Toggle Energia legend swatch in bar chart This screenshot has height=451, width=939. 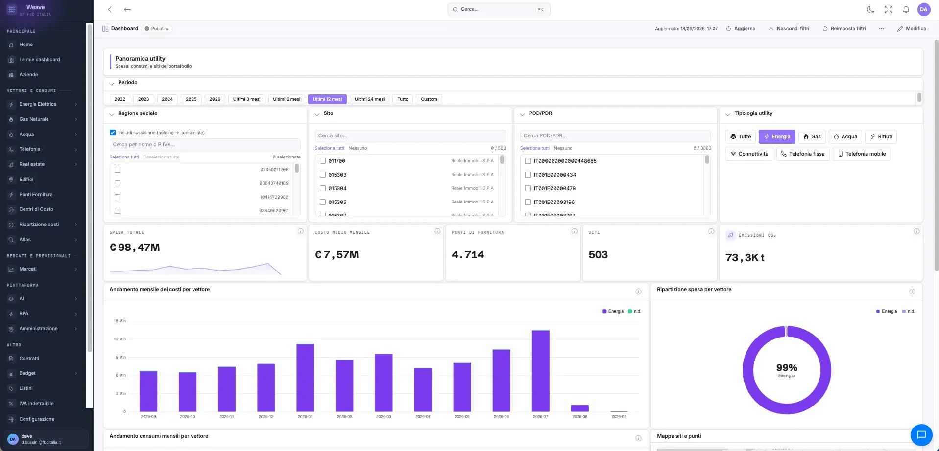[x=604, y=311]
